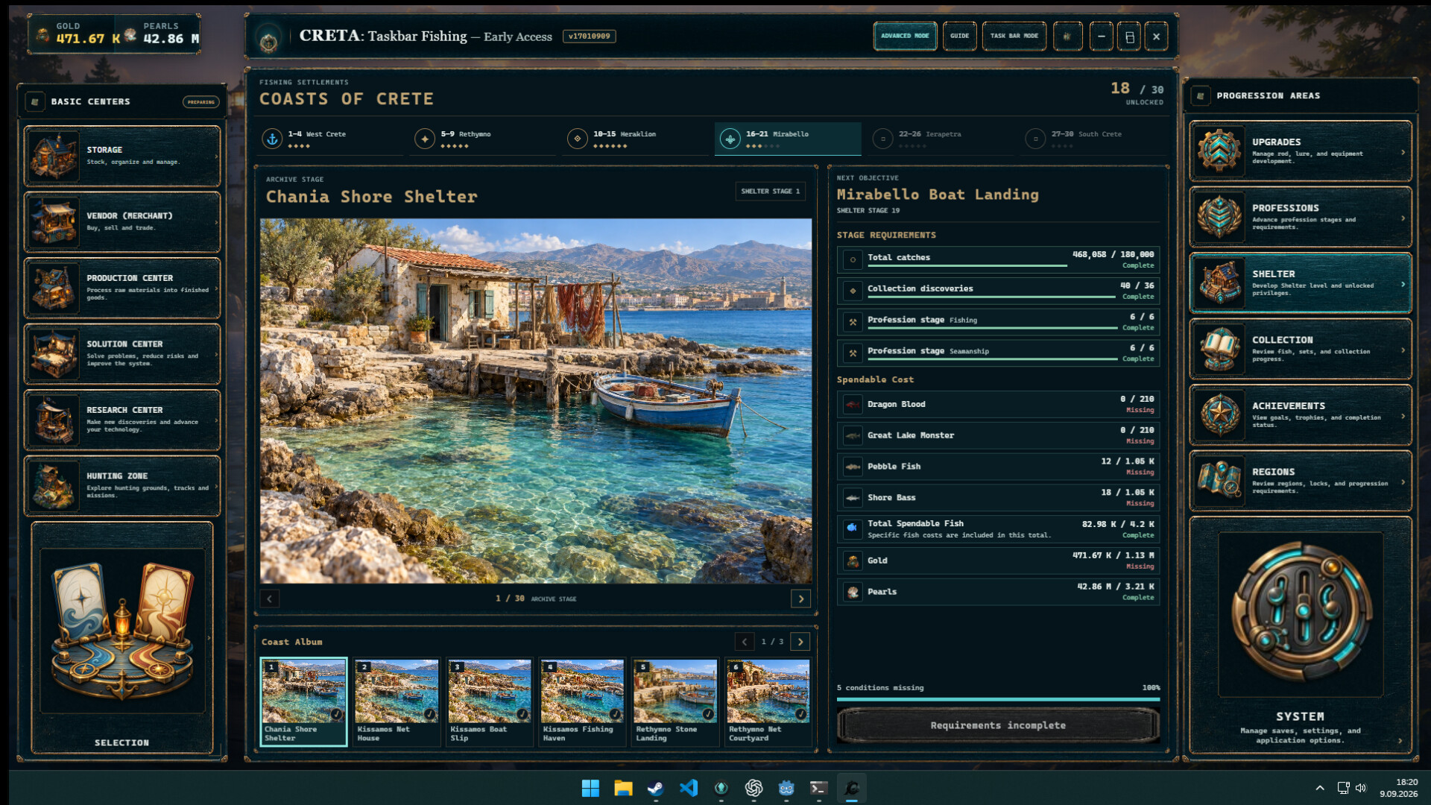
Task: Open the Selection cards pedestal
Action: [x=122, y=631]
